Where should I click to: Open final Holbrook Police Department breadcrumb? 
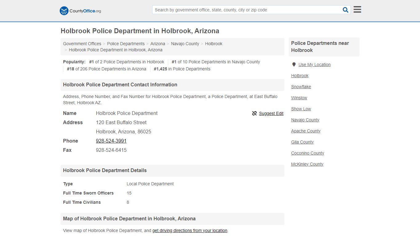[x=116, y=50]
